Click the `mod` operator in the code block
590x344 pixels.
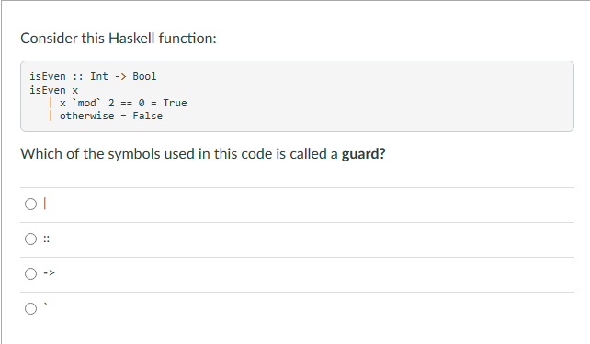pyautogui.click(x=87, y=103)
